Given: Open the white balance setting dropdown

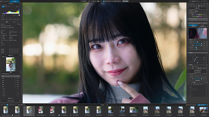Looking at the screenshot, I should (x=200, y=11).
